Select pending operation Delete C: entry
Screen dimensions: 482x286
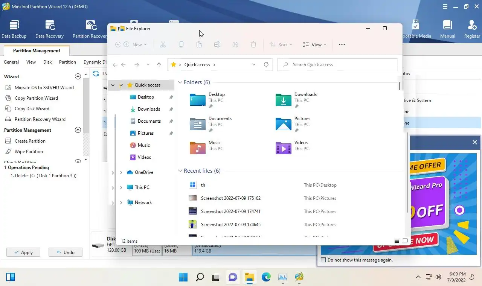[43, 176]
